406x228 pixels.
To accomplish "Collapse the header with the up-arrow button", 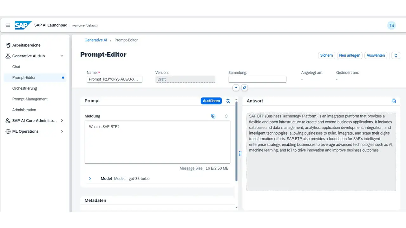I will click(x=236, y=88).
